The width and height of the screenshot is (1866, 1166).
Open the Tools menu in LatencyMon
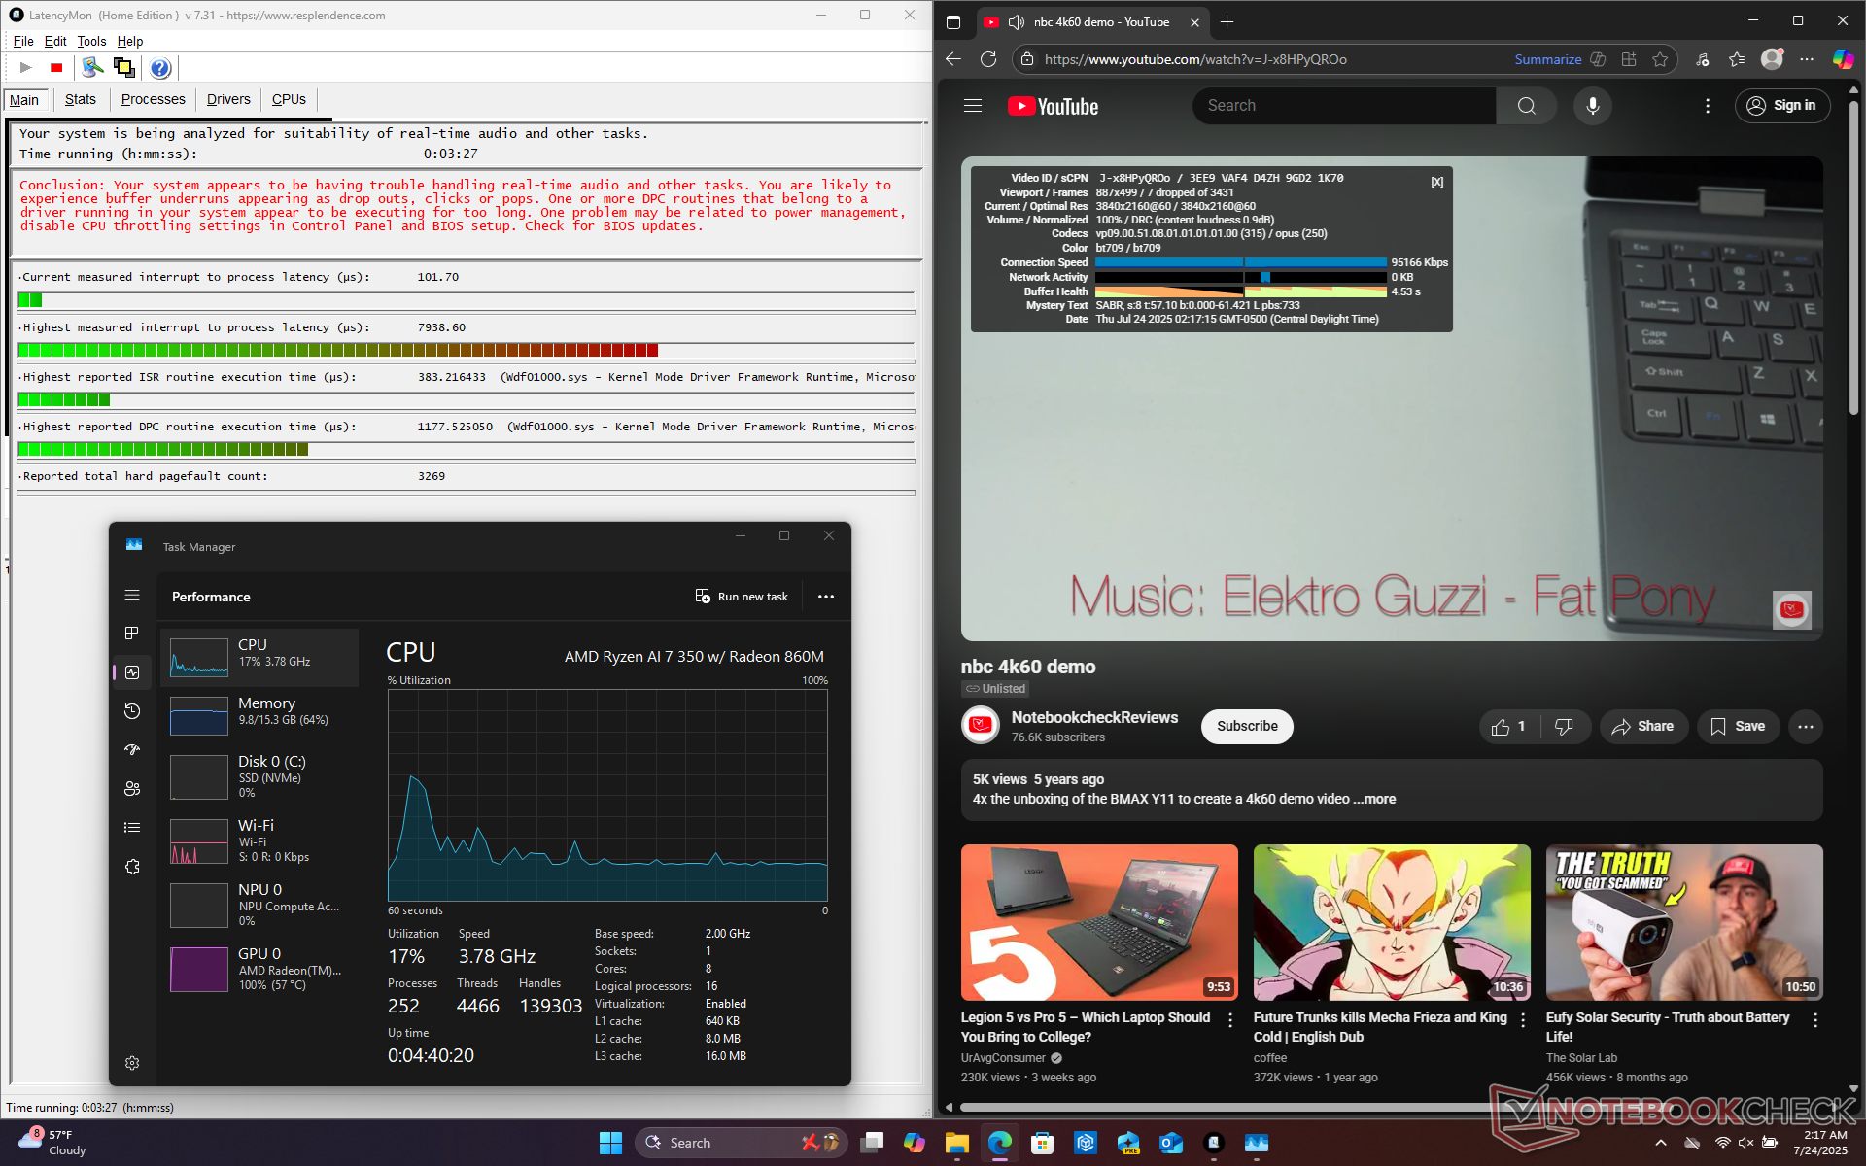point(91,41)
